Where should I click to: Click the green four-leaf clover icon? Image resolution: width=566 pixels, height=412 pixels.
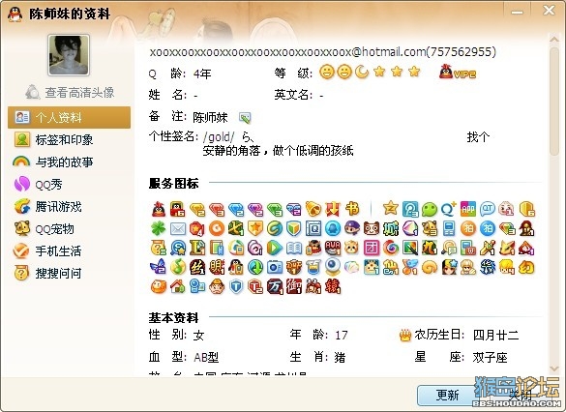pos(159,228)
